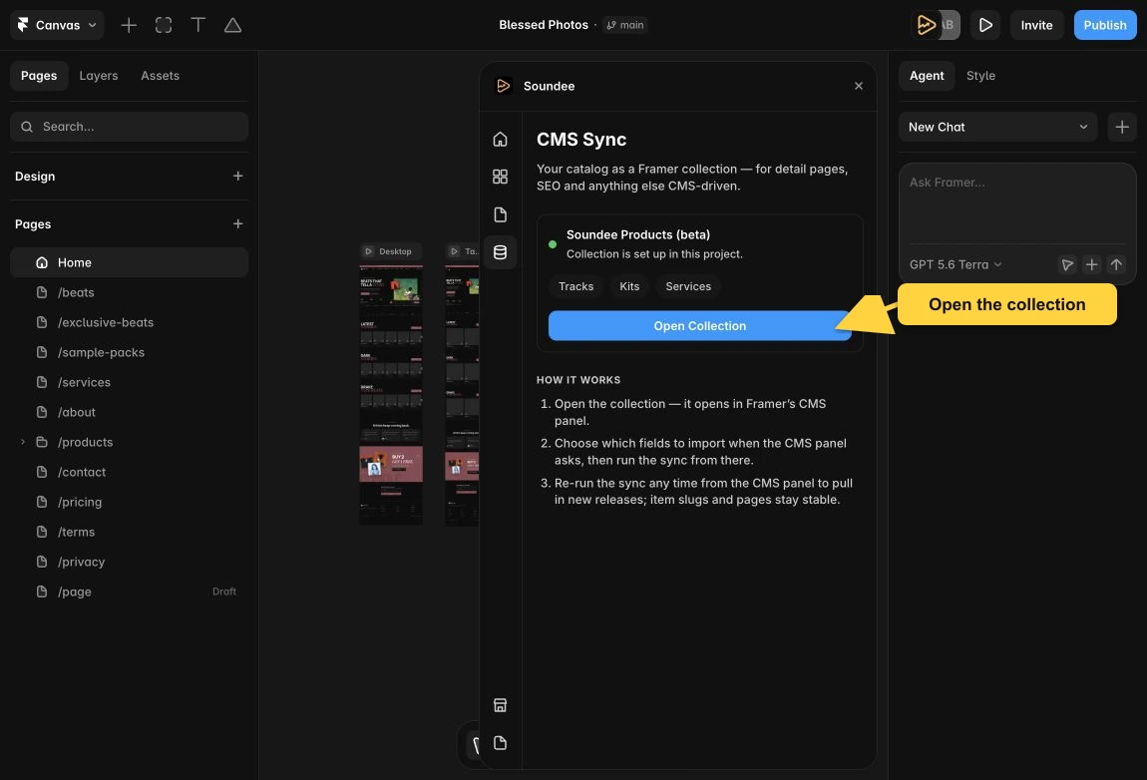1147x780 pixels.
Task: Click the main branch badge
Action: click(x=625, y=25)
